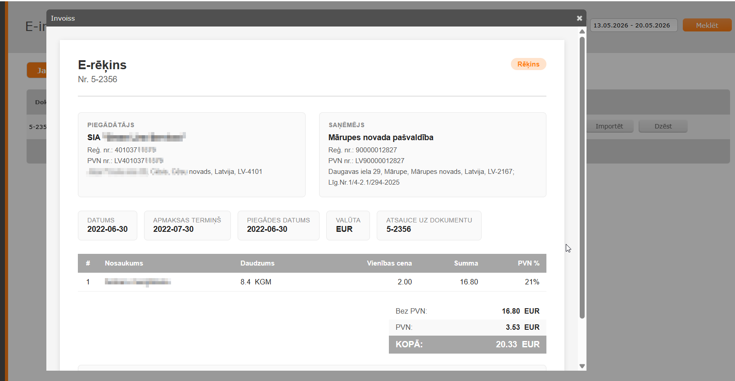The image size is (735, 381).
Task: Select the row sum 16.80 in line 1
Action: (469, 282)
